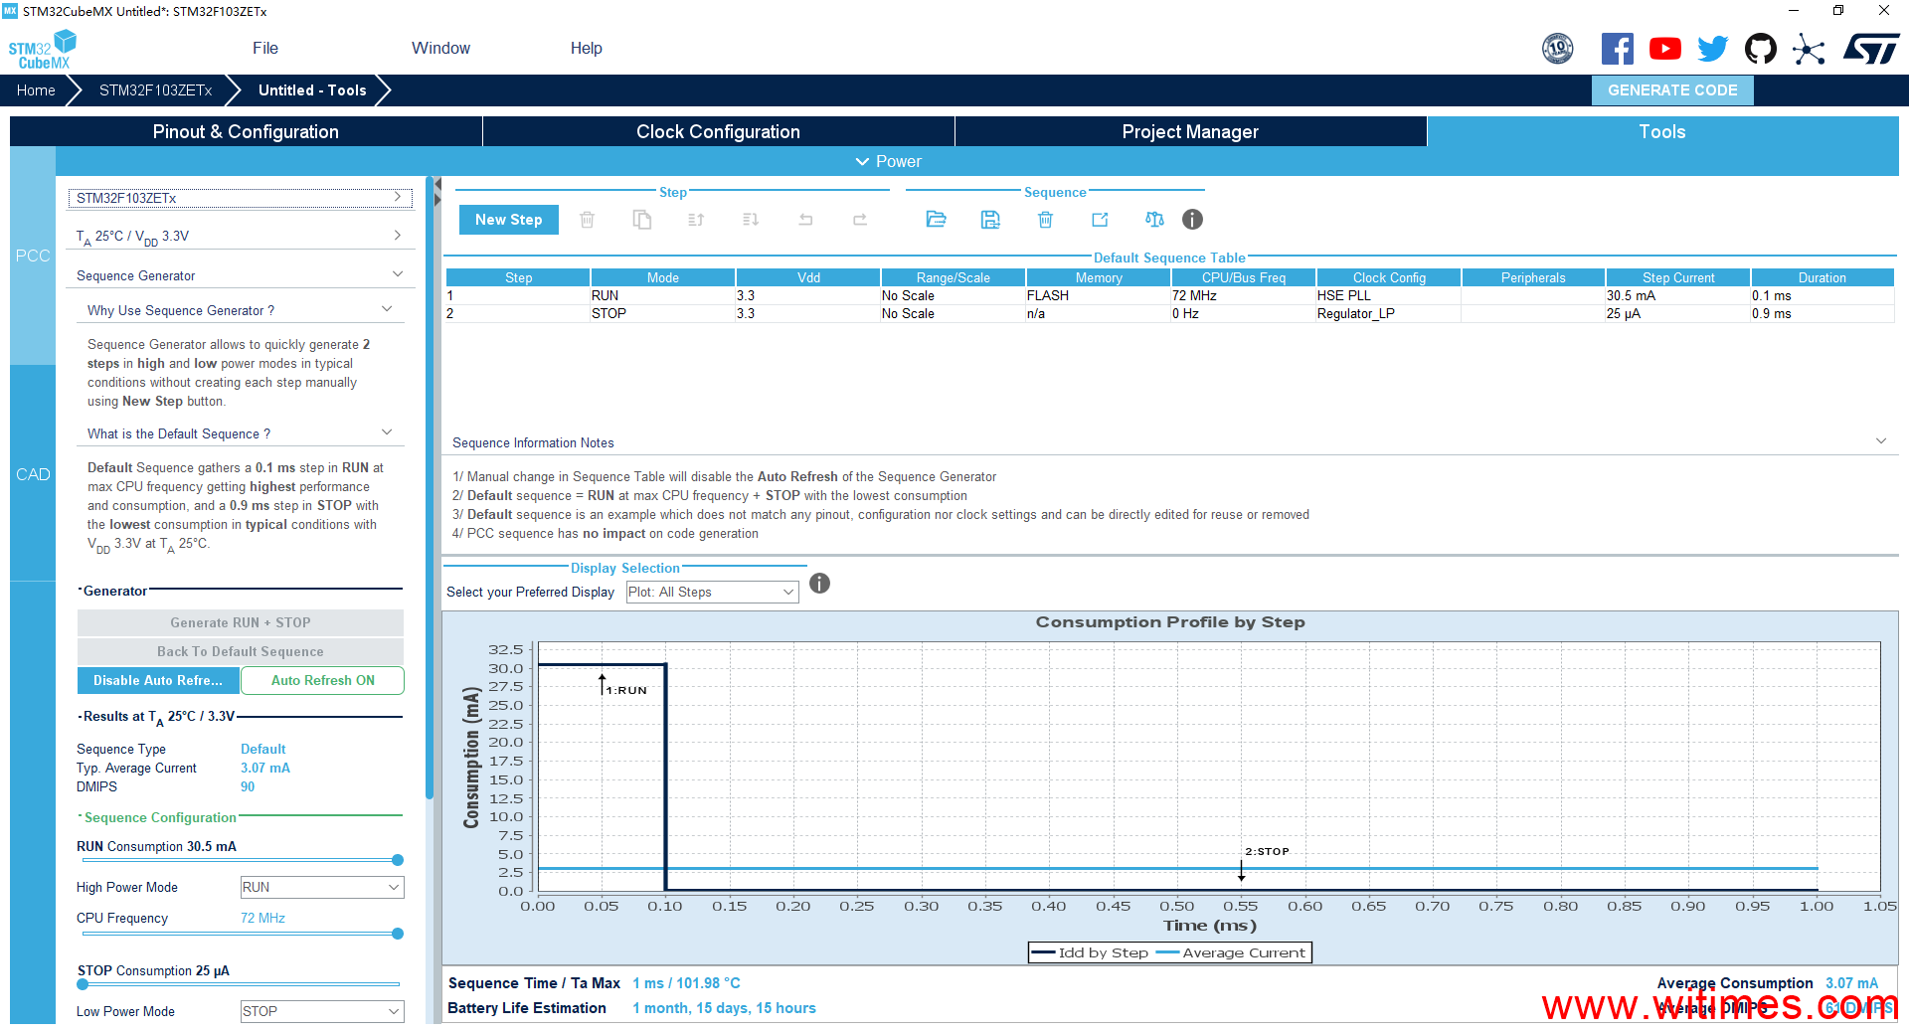Screen dimensions: 1909x1034
Task: Select the CAD side tab
Action: 33,474
